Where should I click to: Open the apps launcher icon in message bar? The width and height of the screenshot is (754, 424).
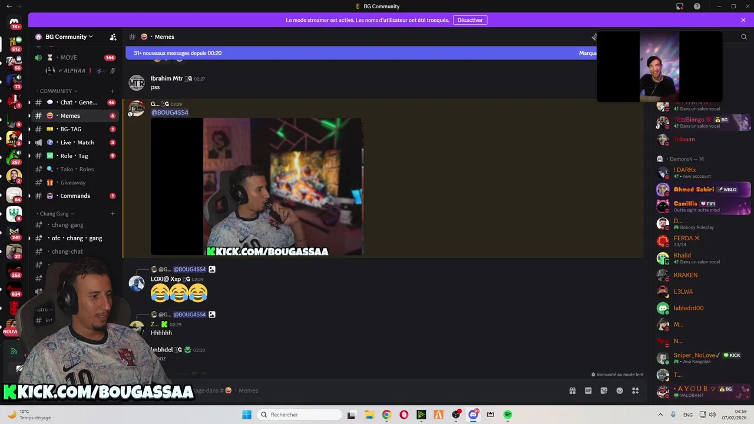(x=636, y=390)
